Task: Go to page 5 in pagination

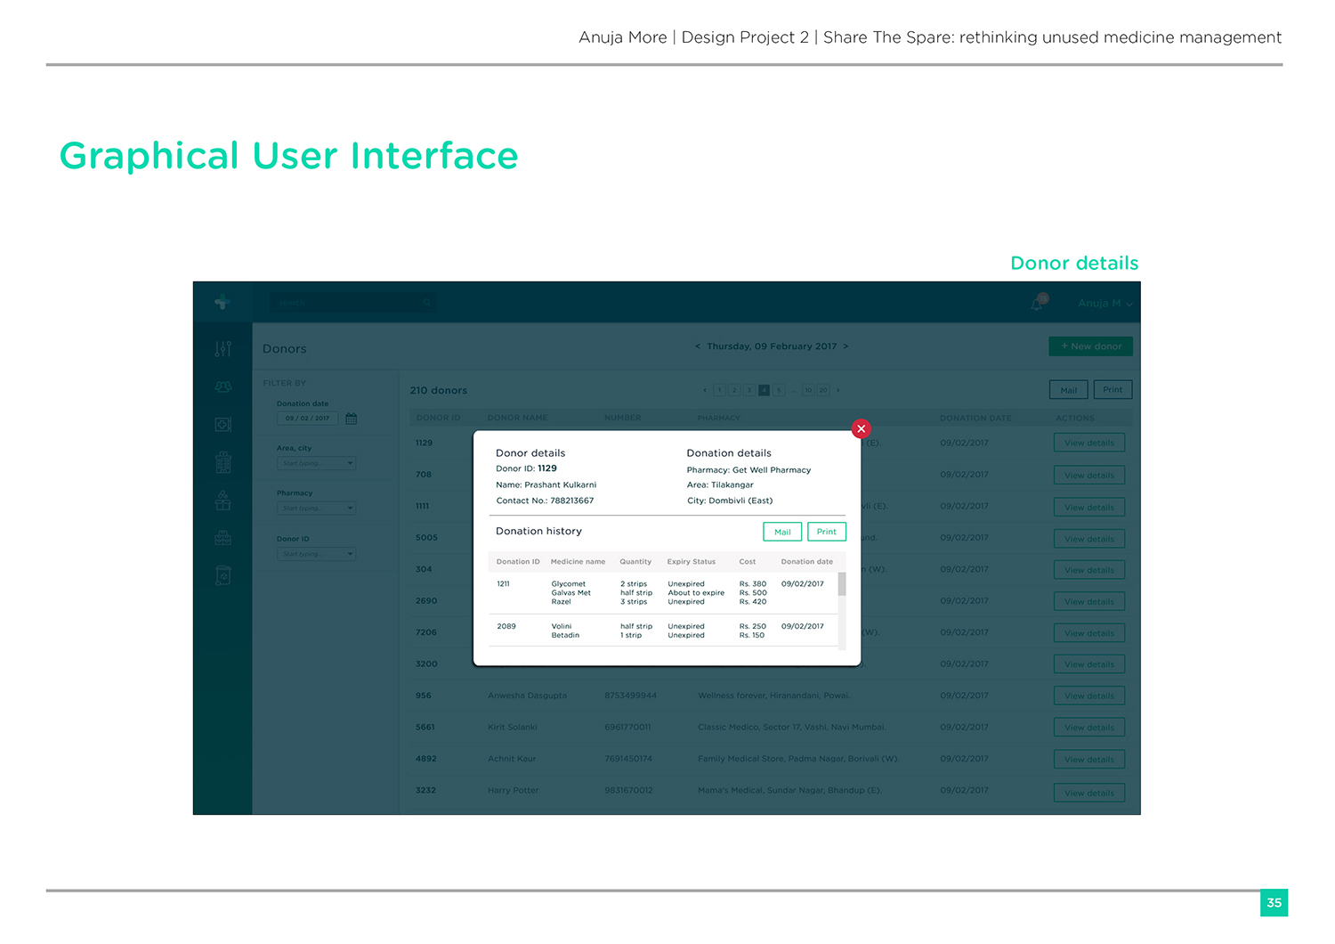Action: (779, 390)
